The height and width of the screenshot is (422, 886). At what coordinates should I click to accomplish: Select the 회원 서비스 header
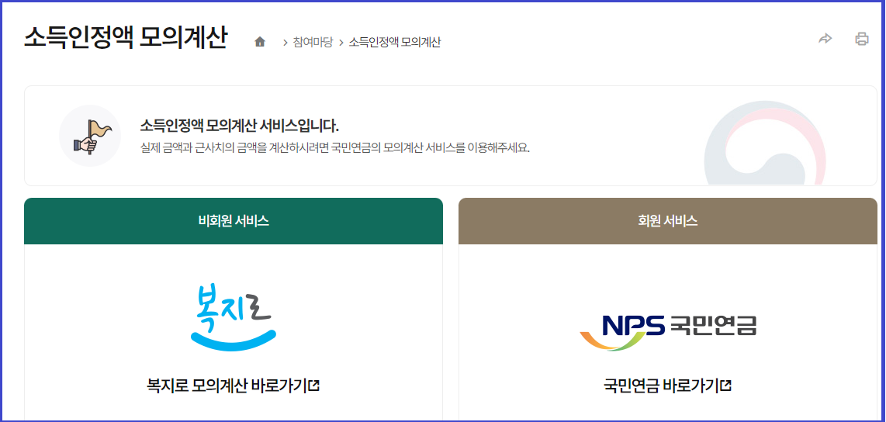pyautogui.click(x=668, y=221)
